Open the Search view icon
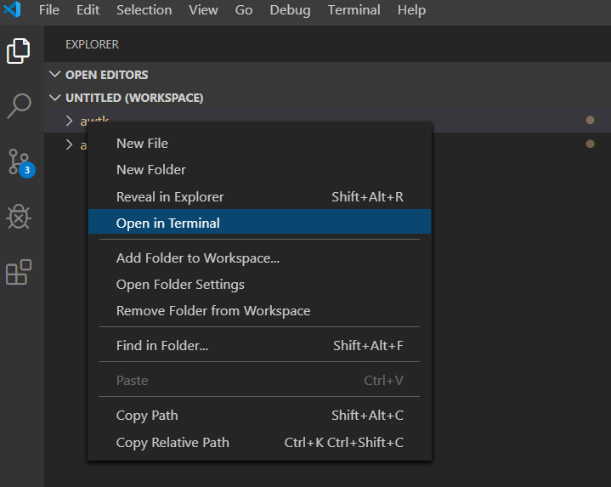Screen dimensions: 611x487 click(x=19, y=105)
